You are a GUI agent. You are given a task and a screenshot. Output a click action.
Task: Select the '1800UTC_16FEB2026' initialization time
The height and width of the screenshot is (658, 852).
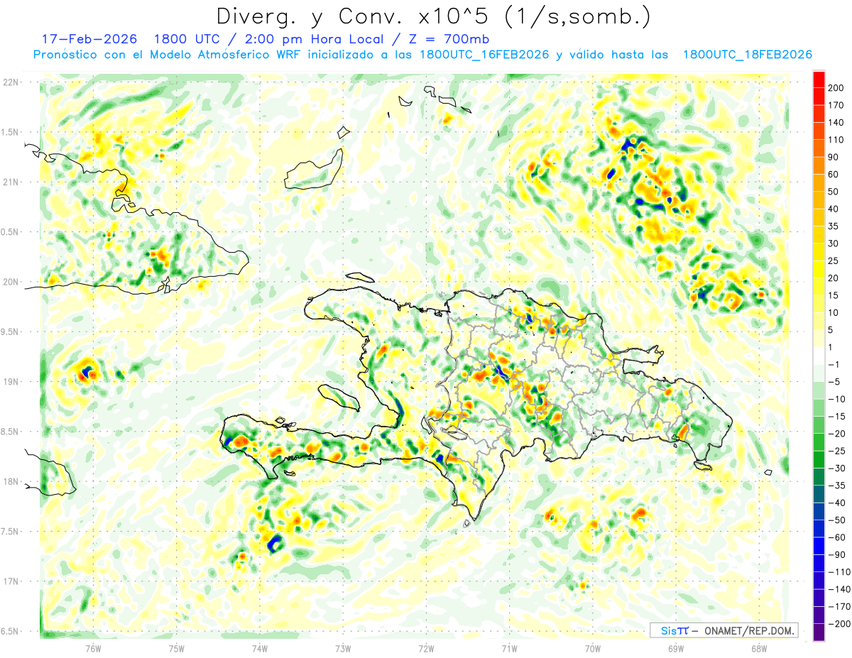point(484,55)
